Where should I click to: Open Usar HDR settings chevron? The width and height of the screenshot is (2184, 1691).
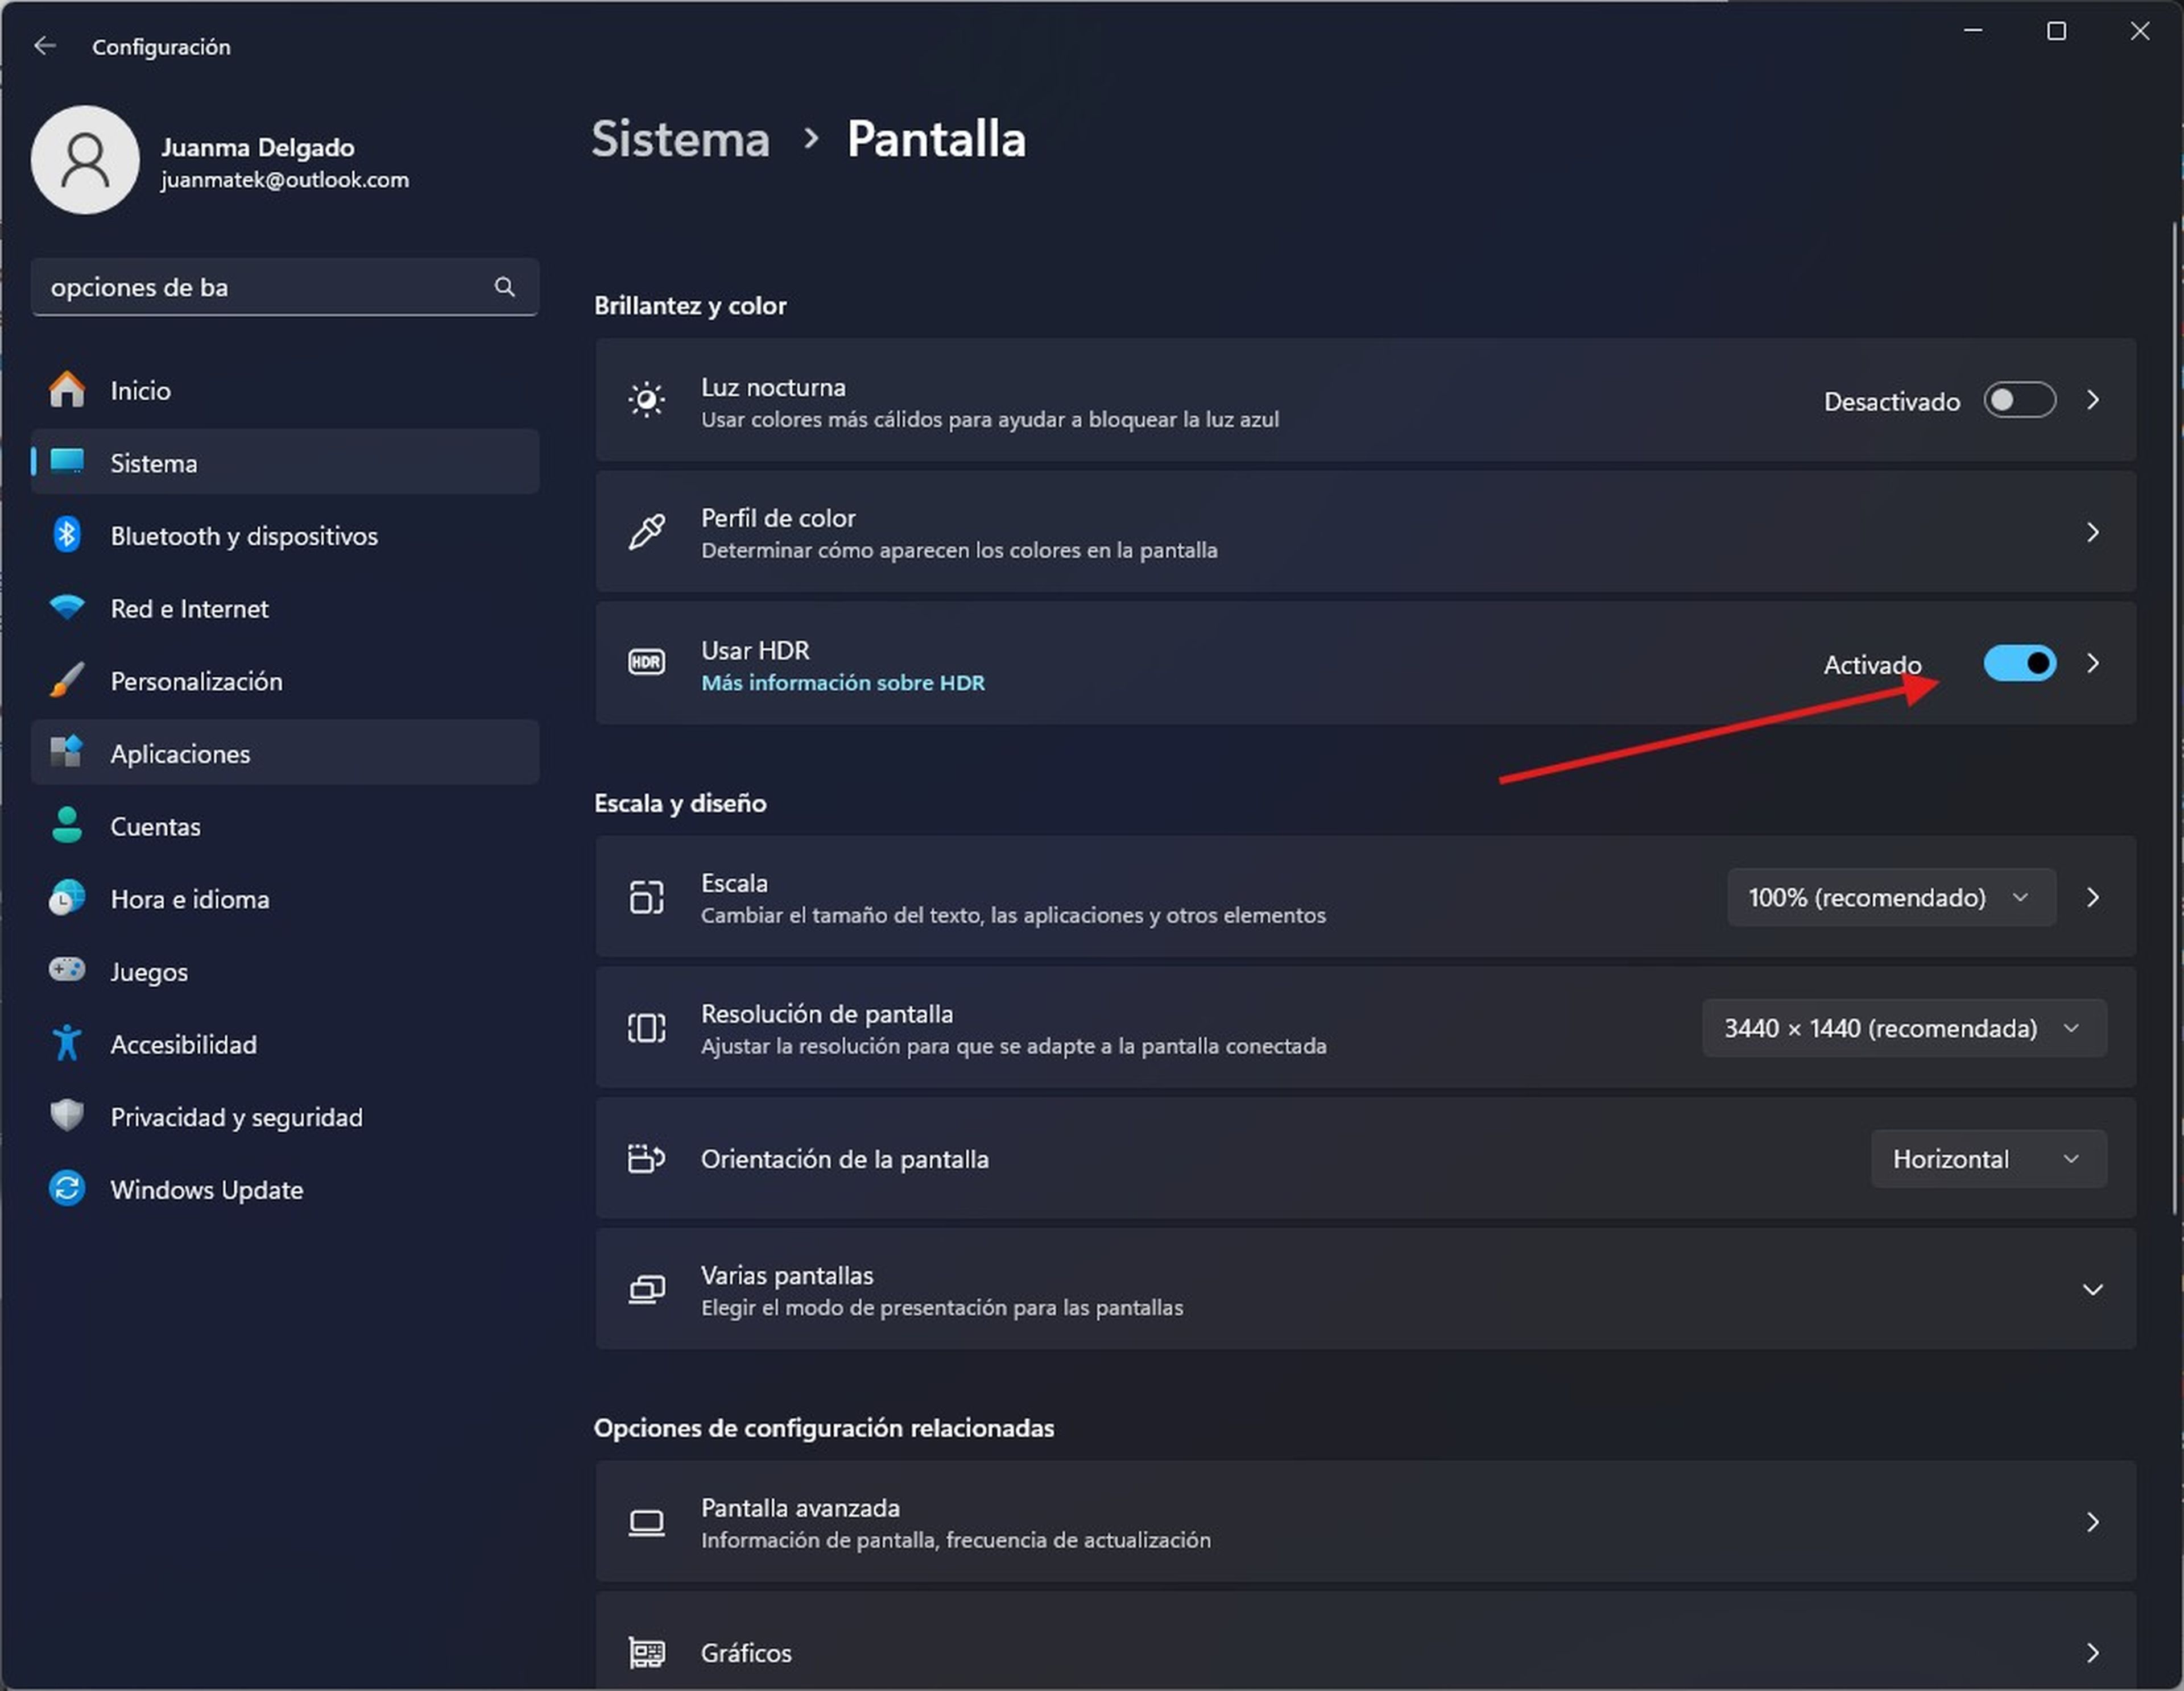tap(2092, 663)
